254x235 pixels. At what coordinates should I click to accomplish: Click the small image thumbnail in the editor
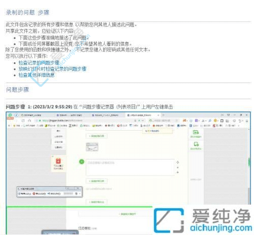point(92,147)
